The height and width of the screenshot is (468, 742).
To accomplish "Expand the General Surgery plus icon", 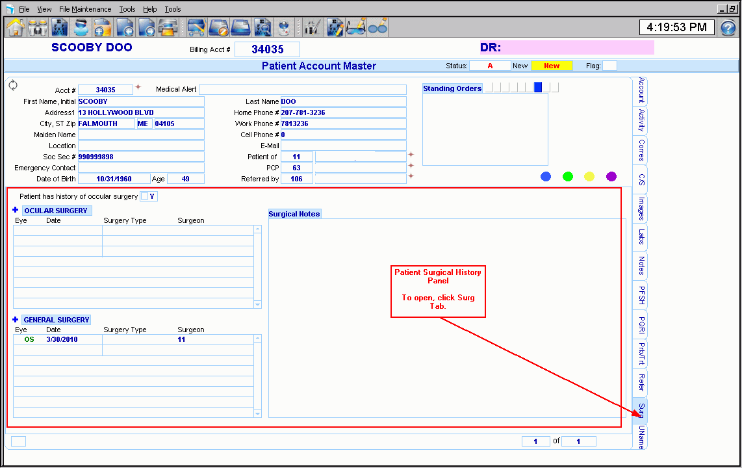I will click(16, 320).
